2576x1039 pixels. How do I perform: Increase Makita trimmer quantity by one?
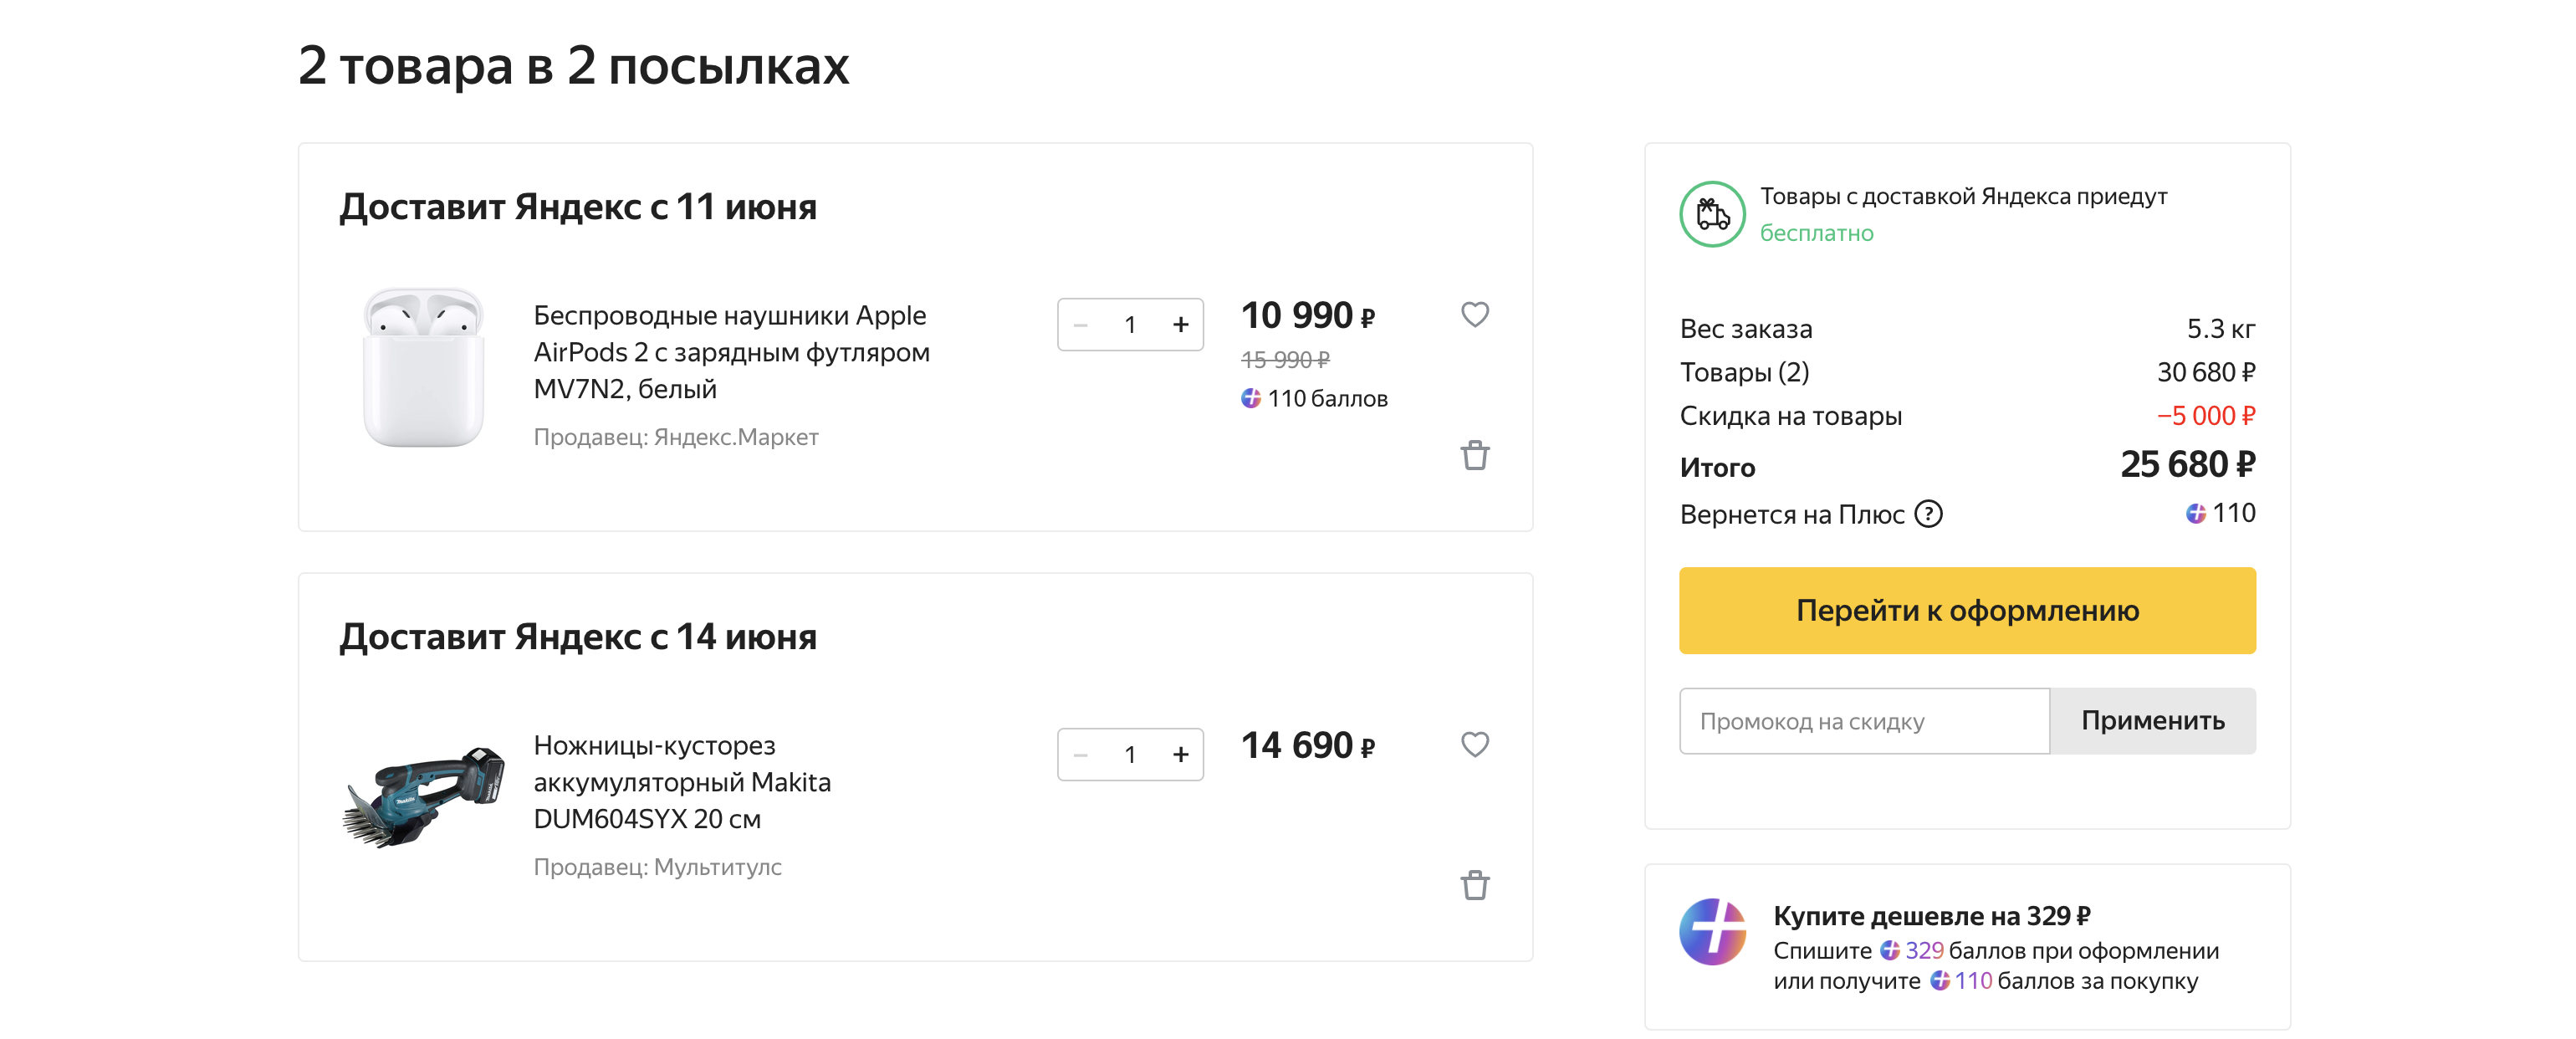[1180, 754]
